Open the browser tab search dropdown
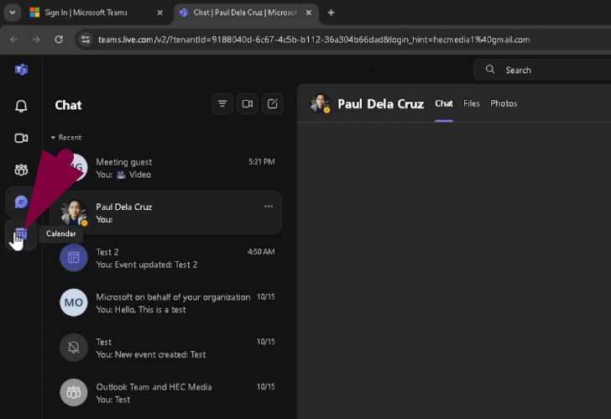Viewport: 611px width, 419px height. click(13, 13)
